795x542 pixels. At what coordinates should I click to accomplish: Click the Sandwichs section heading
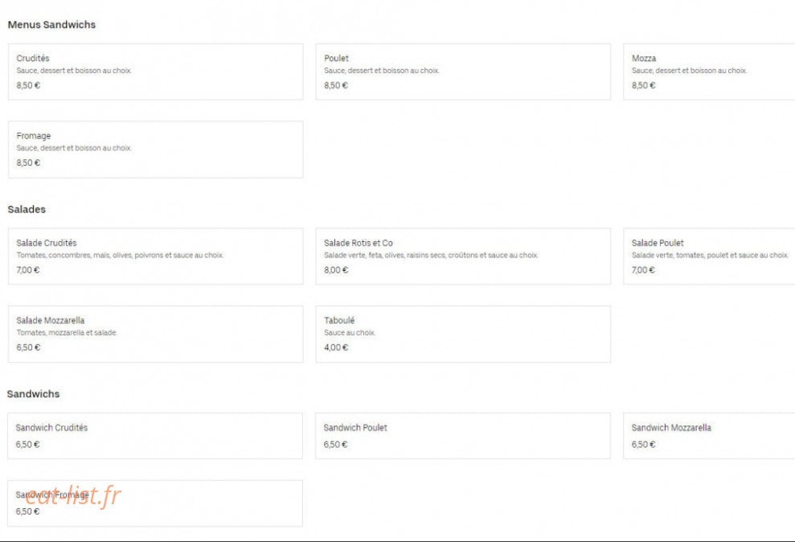[x=33, y=394]
